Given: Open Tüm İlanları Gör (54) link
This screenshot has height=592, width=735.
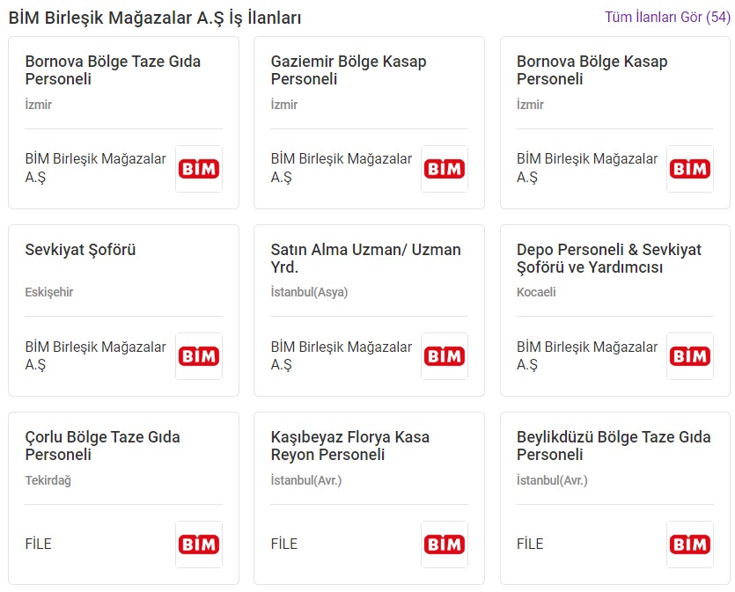Looking at the screenshot, I should click(x=667, y=18).
